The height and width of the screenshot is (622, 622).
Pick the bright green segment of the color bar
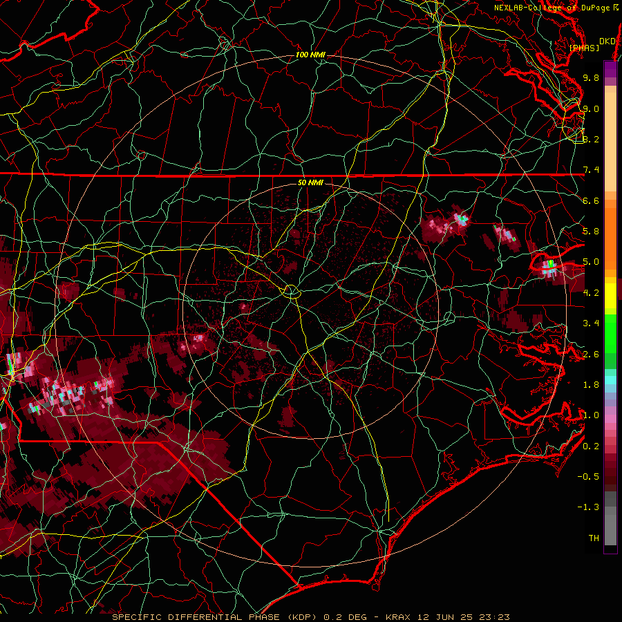[x=610, y=333]
